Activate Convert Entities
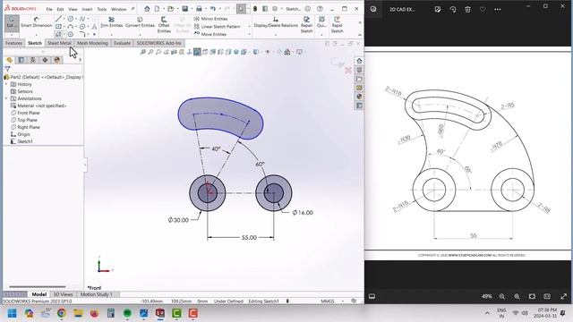Screen dimensions: 573x322 tap(140, 22)
